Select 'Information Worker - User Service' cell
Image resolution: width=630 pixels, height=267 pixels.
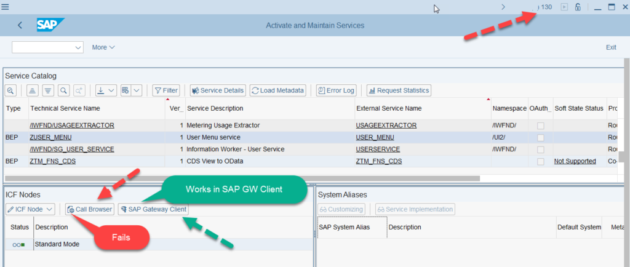[x=270, y=149]
